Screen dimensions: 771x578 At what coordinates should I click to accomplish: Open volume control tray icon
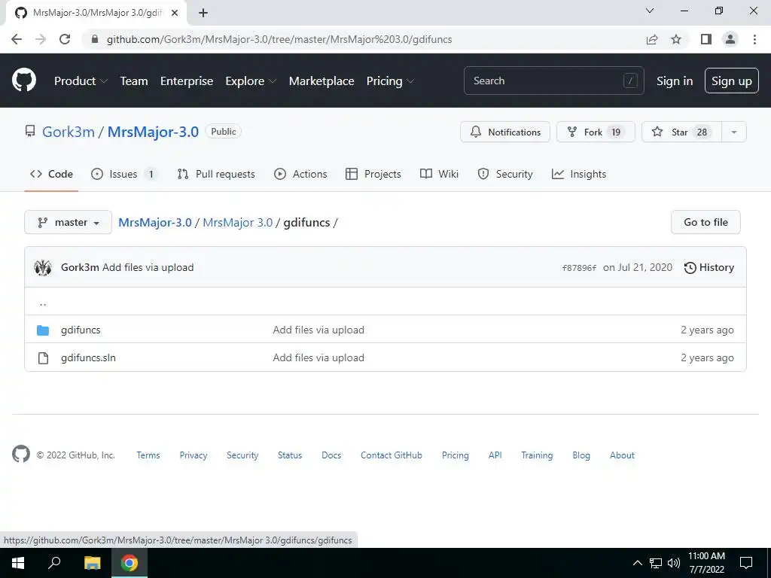pos(674,563)
